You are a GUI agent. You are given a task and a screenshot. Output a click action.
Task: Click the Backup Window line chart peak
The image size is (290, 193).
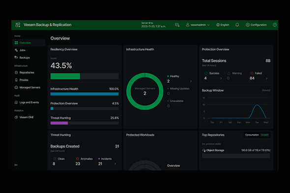click(x=257, y=105)
